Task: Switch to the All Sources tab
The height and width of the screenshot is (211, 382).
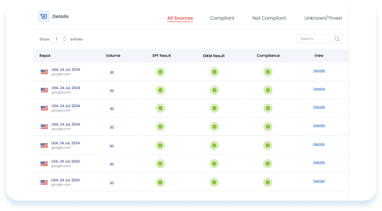Action: click(180, 18)
